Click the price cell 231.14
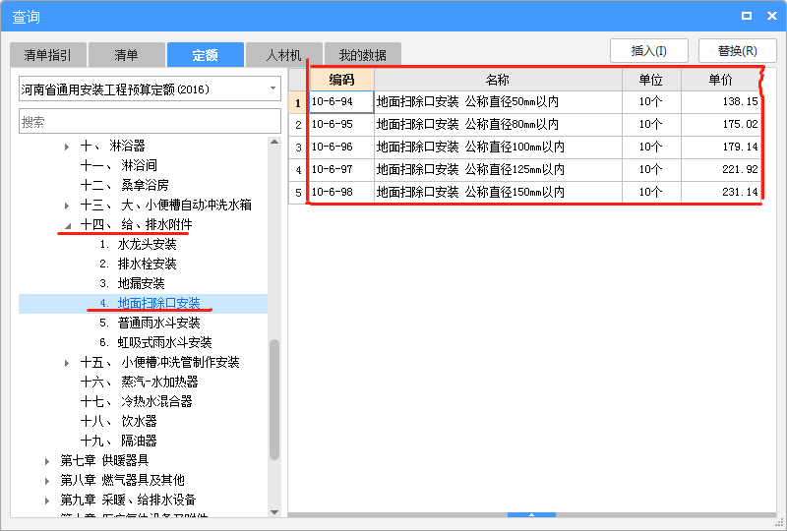 [x=721, y=192]
